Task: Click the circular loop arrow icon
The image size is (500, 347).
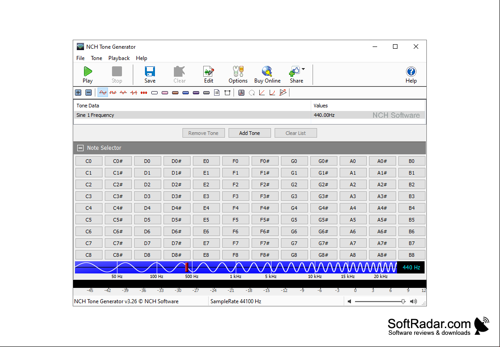Action: 252,93
